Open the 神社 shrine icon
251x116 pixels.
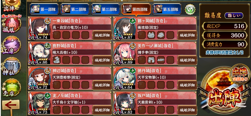click(11, 67)
